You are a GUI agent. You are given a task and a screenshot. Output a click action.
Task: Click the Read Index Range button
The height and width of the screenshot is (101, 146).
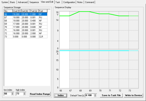[40, 94]
